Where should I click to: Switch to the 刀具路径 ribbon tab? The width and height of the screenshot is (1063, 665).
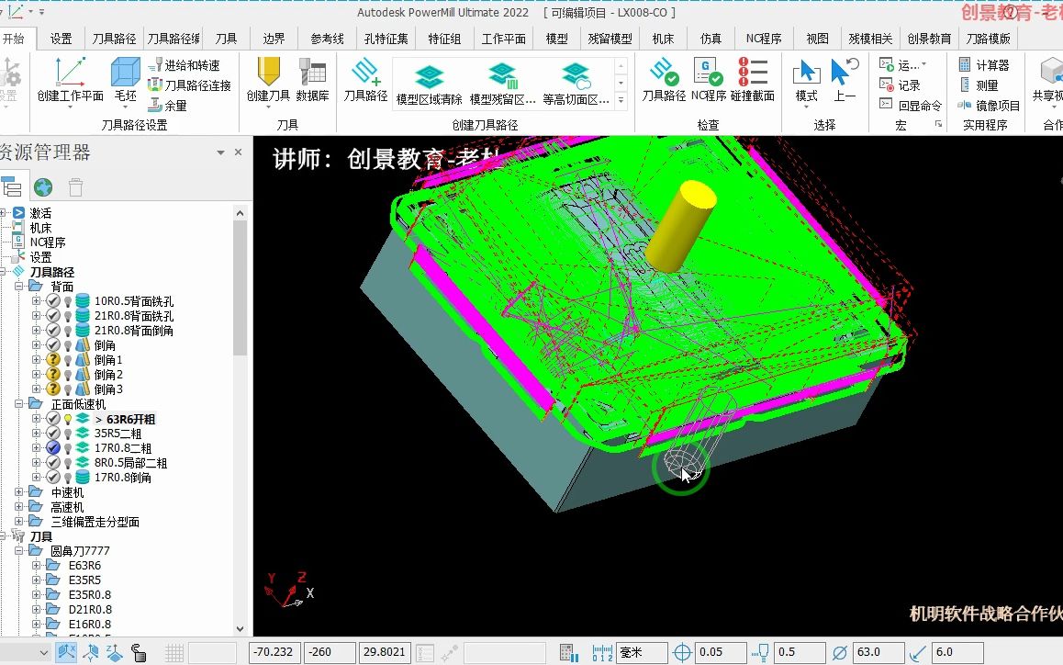point(114,39)
